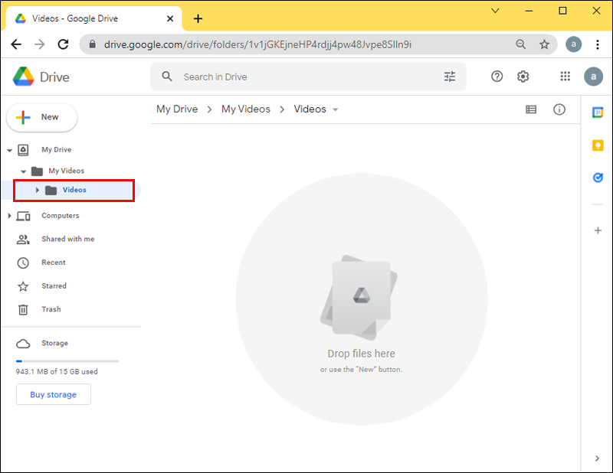
Task: Open the Videos breadcrumb dropdown
Action: click(x=335, y=109)
